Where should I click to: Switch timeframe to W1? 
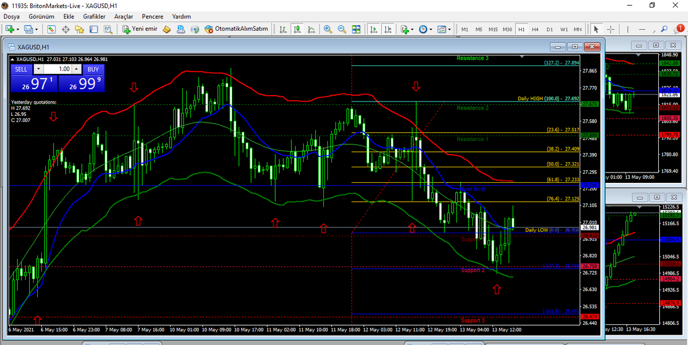tap(564, 29)
